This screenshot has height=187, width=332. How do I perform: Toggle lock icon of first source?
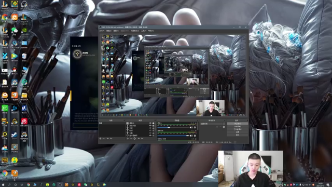tap(154, 123)
